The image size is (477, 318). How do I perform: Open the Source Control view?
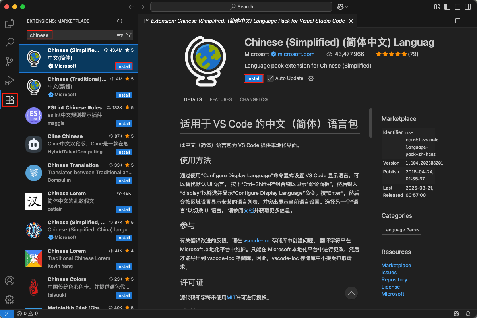[x=10, y=62]
